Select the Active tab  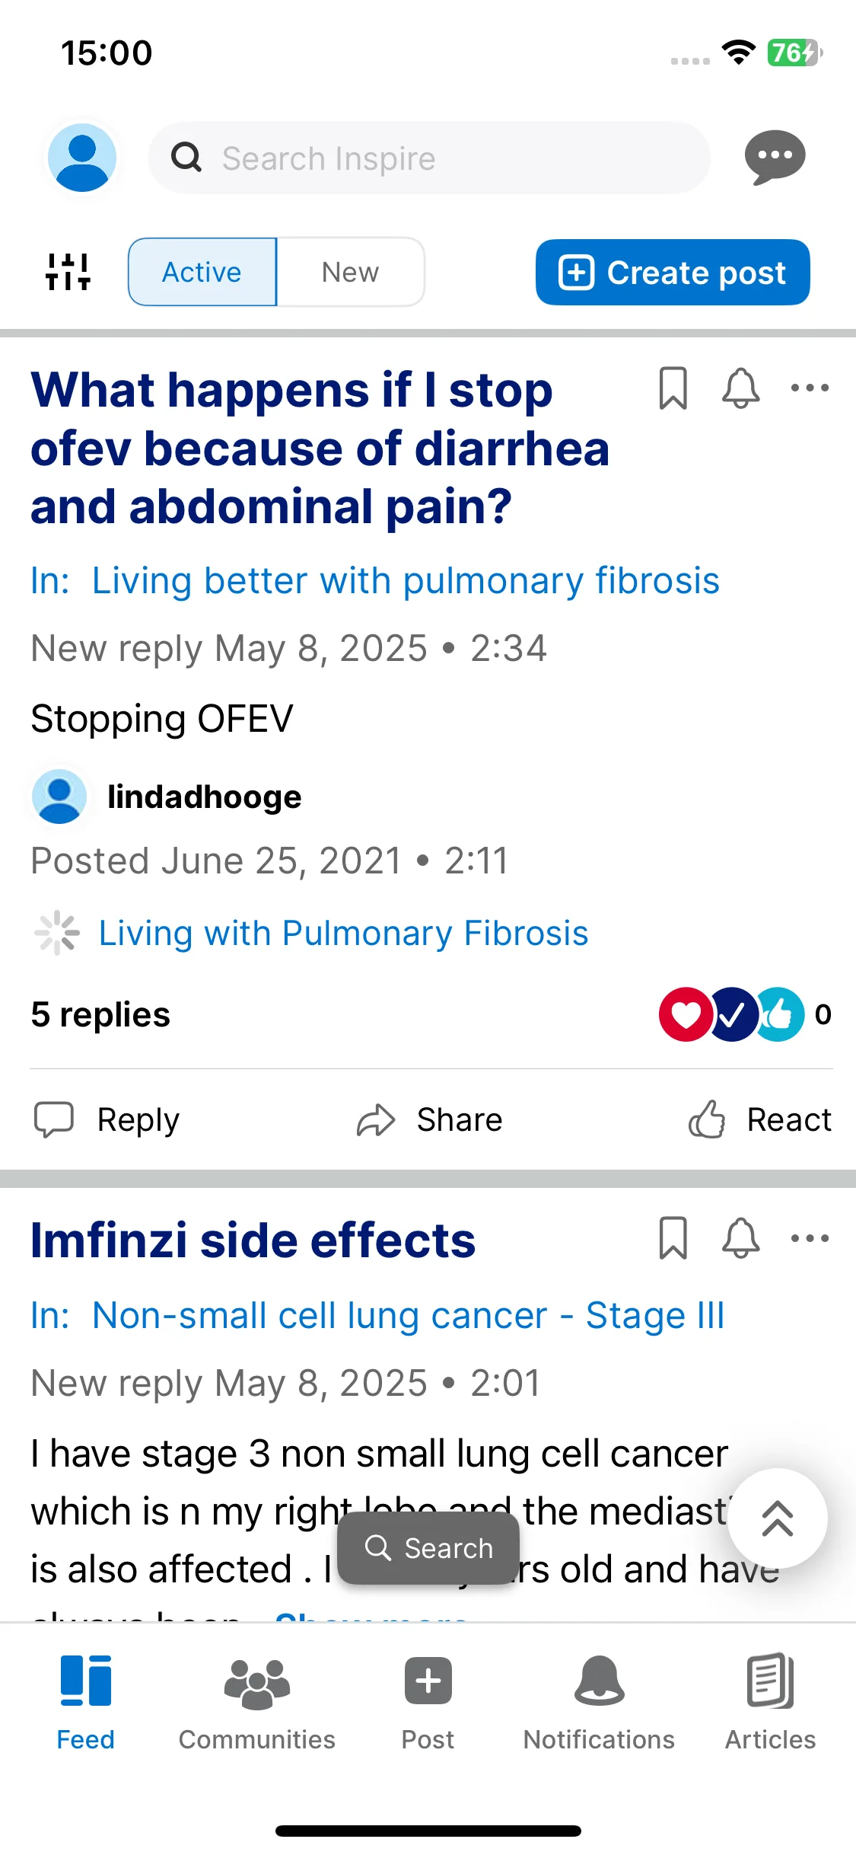(202, 272)
